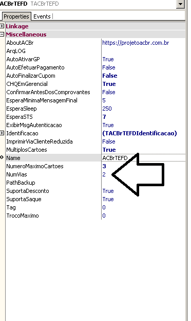
Task: Expand the Linkage category
Action: tap(2, 26)
